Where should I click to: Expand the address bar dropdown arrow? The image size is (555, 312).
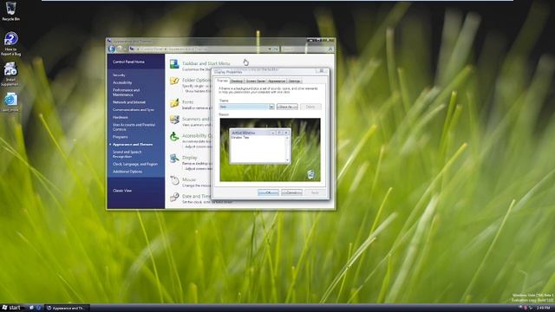(270, 49)
